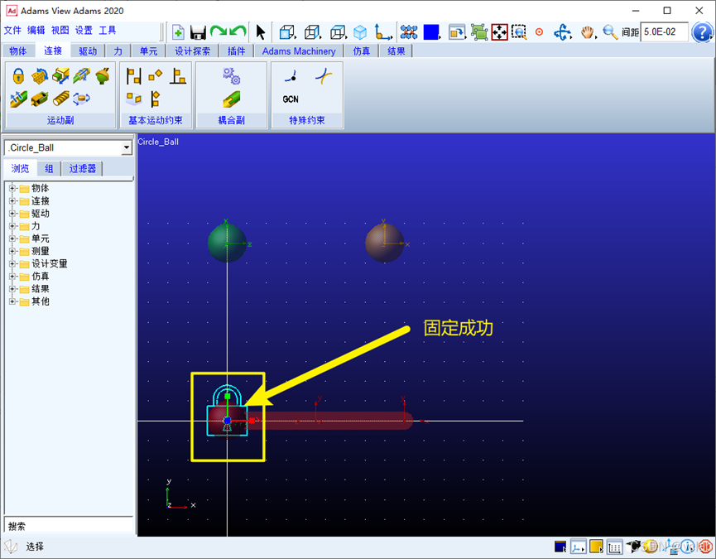This screenshot has height=559, width=716.
Task: Open the 组 browser tab
Action: (49, 168)
